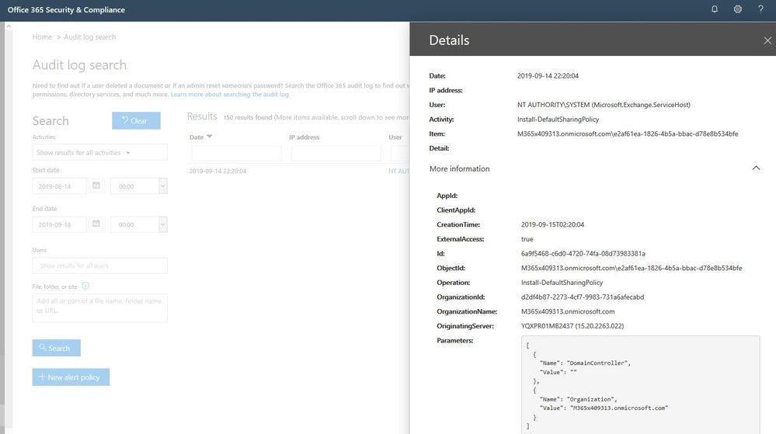Click the OrganizationId value d2df4b87
Viewport: 776px width, 434px height.
coord(583,297)
